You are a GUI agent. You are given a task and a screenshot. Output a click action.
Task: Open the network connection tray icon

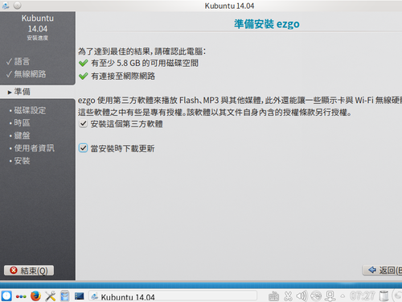point(330,296)
